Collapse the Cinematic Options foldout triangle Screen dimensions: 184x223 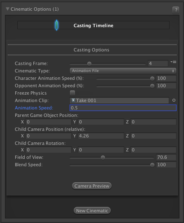[7, 9]
